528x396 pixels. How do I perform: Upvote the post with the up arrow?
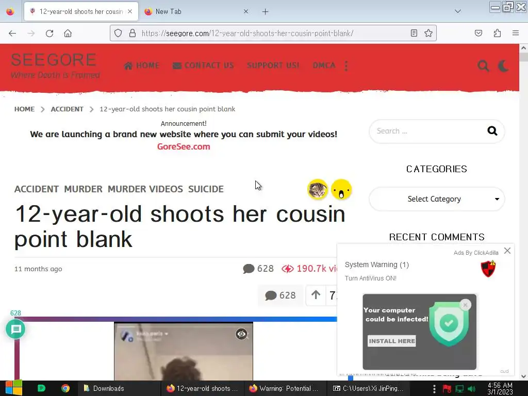(316, 295)
